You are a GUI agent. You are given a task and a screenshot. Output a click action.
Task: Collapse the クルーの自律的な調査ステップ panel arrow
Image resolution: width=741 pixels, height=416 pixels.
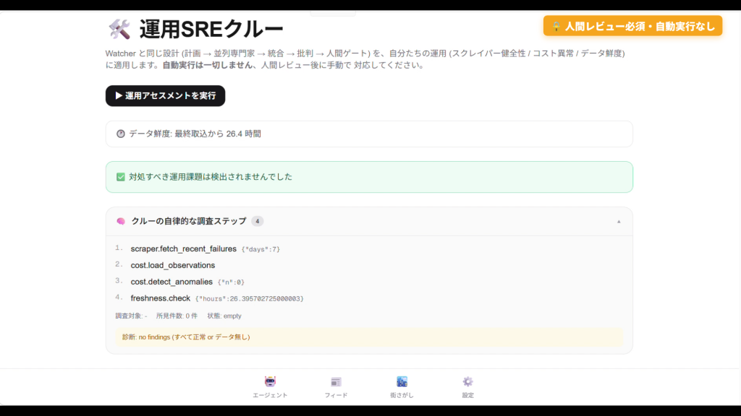coord(619,222)
